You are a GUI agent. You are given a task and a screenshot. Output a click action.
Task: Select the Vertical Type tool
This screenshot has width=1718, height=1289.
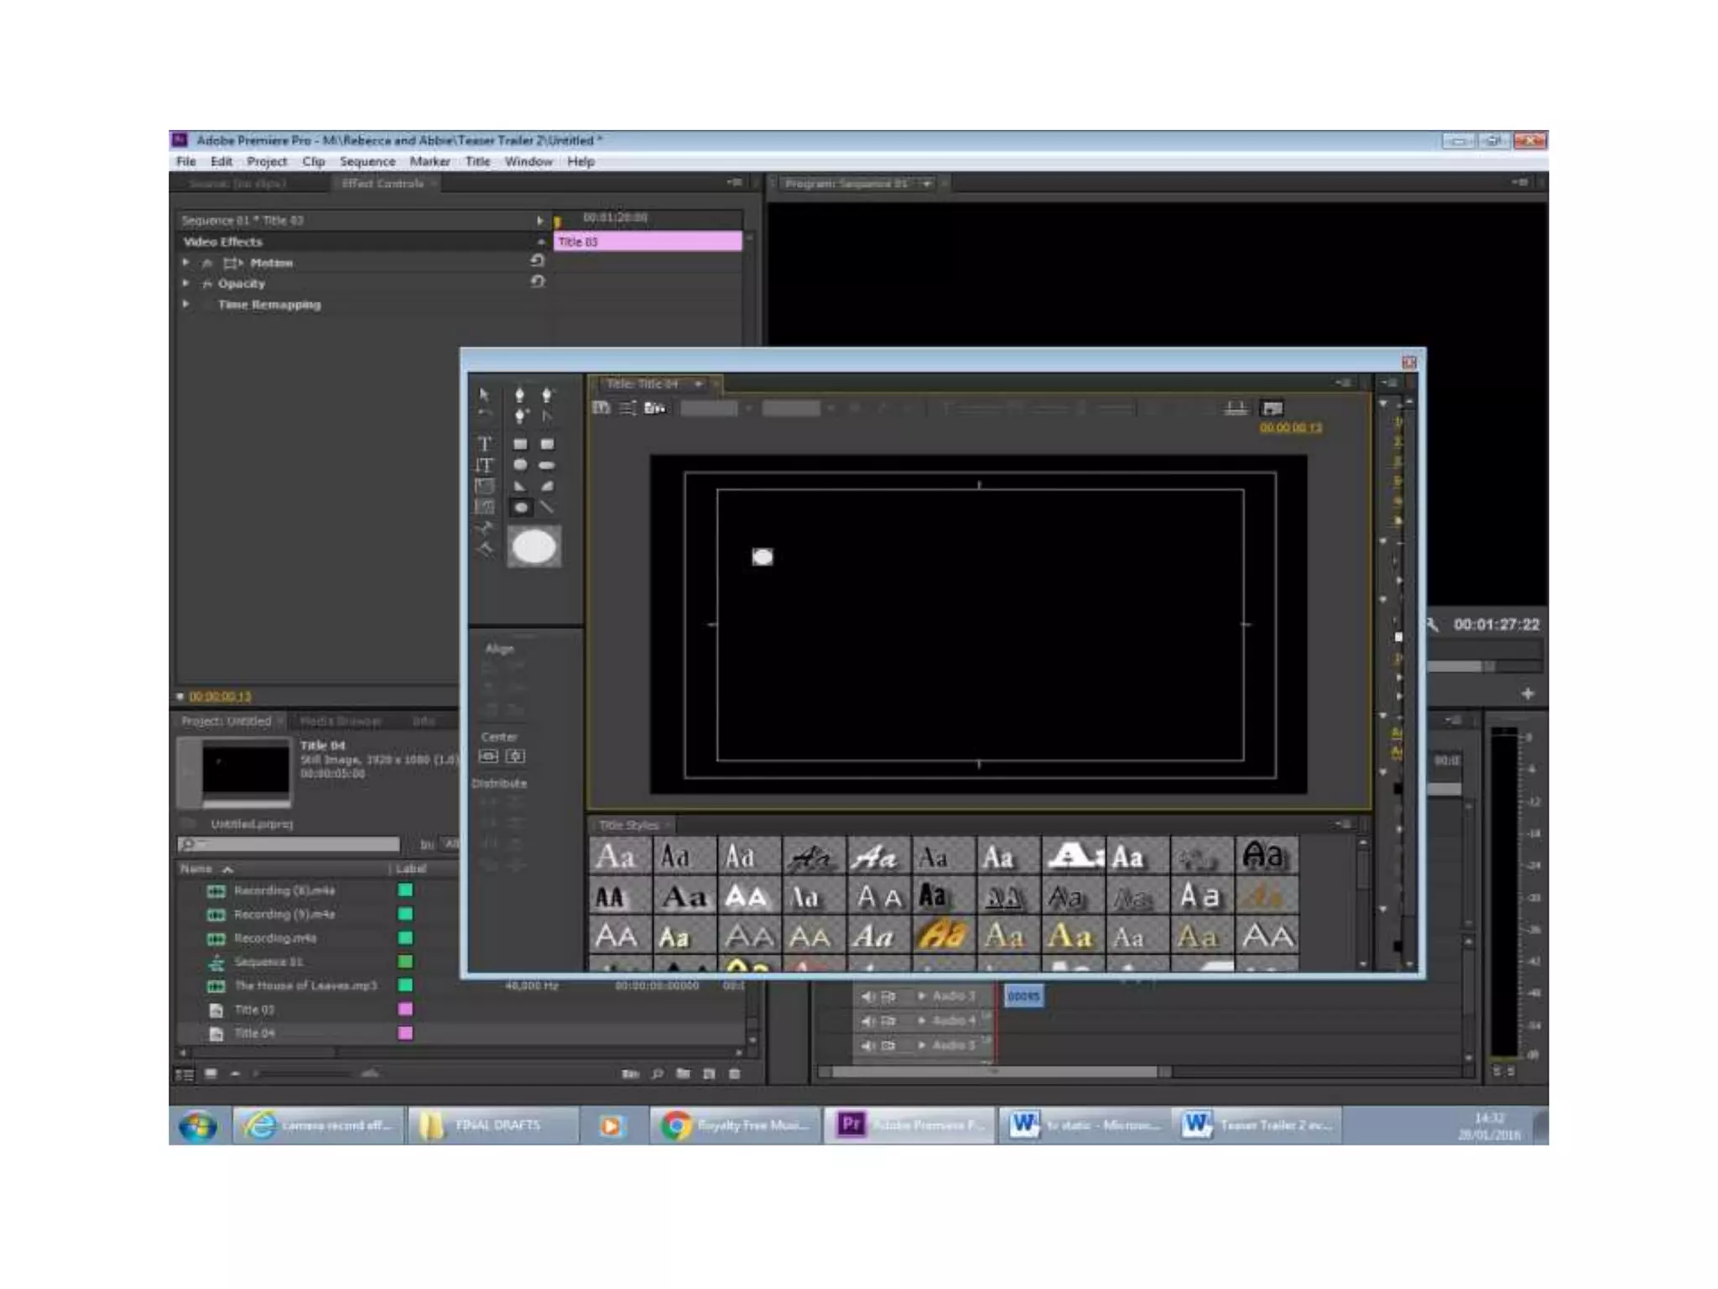coord(484,464)
